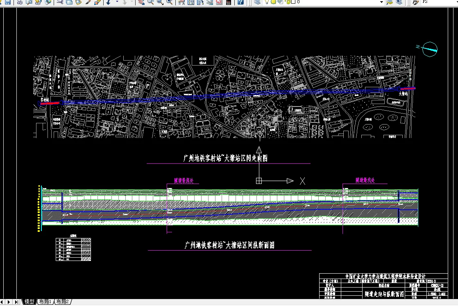Click Make Object's Layer Current icon
This screenshot has height=306, width=458.
[389, 2]
